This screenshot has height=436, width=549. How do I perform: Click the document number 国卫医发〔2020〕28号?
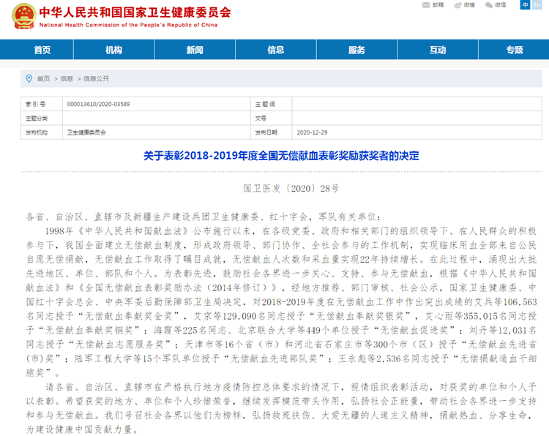(291, 189)
